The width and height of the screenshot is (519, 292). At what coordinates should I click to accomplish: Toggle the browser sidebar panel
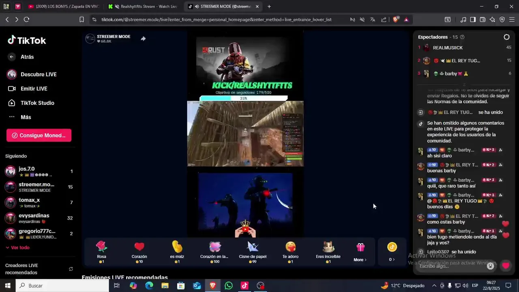[473, 19]
